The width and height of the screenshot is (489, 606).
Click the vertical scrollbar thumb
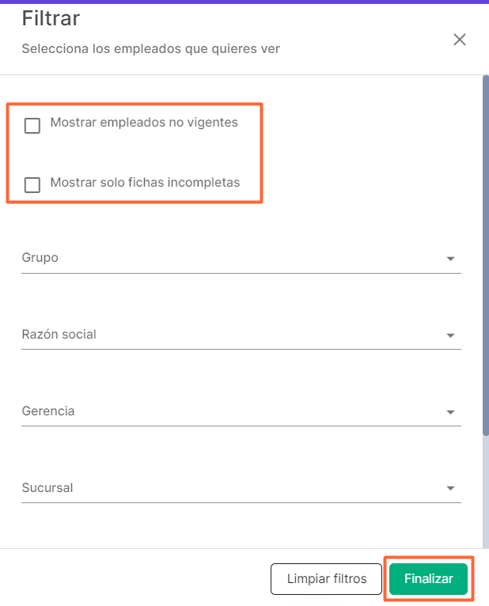click(x=485, y=253)
